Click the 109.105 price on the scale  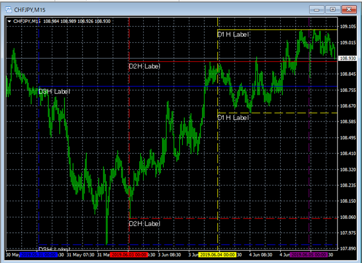tap(348, 27)
